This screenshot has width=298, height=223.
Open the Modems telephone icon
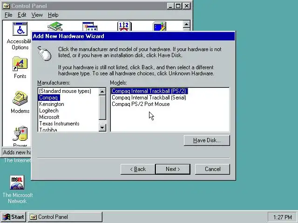click(20, 98)
